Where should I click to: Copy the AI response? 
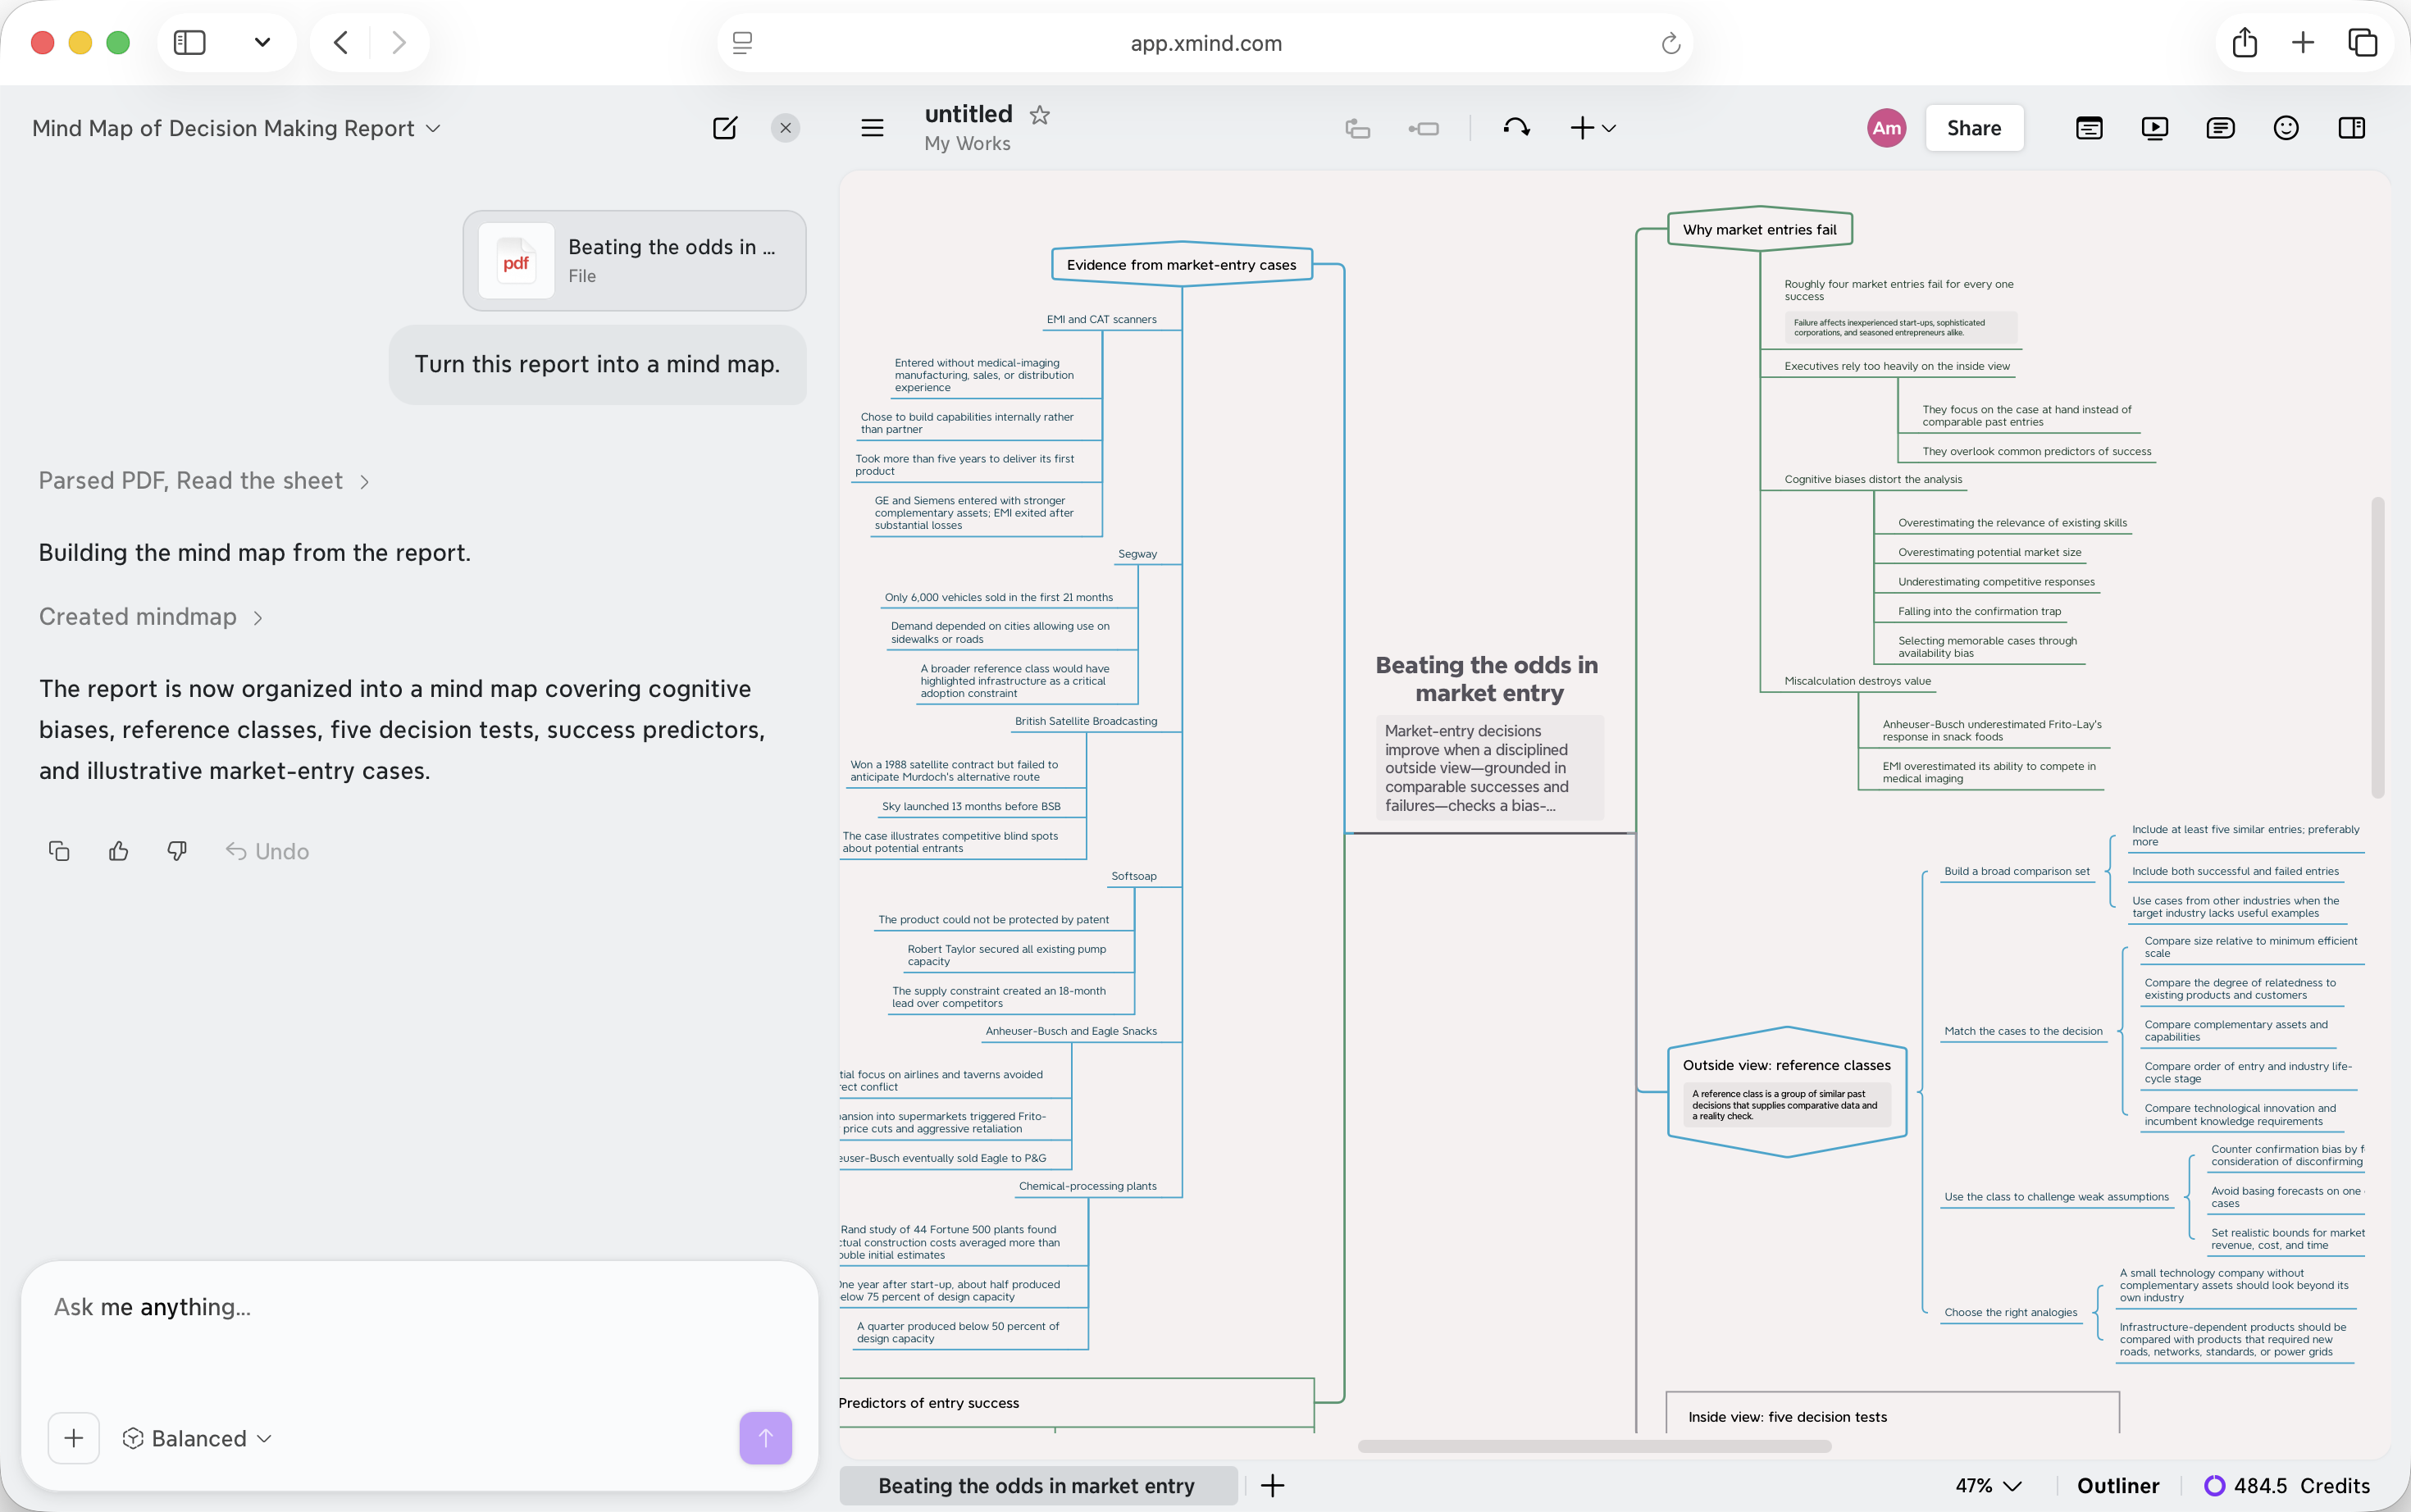59,851
